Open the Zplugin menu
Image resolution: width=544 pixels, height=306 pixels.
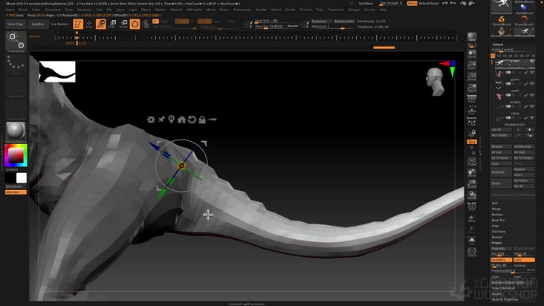click(354, 10)
